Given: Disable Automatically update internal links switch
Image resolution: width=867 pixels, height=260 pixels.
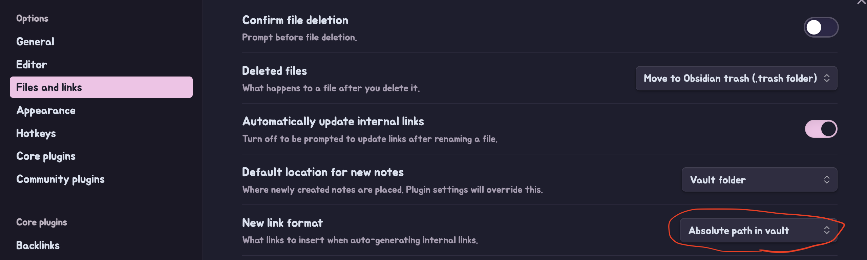Looking at the screenshot, I should (x=821, y=129).
